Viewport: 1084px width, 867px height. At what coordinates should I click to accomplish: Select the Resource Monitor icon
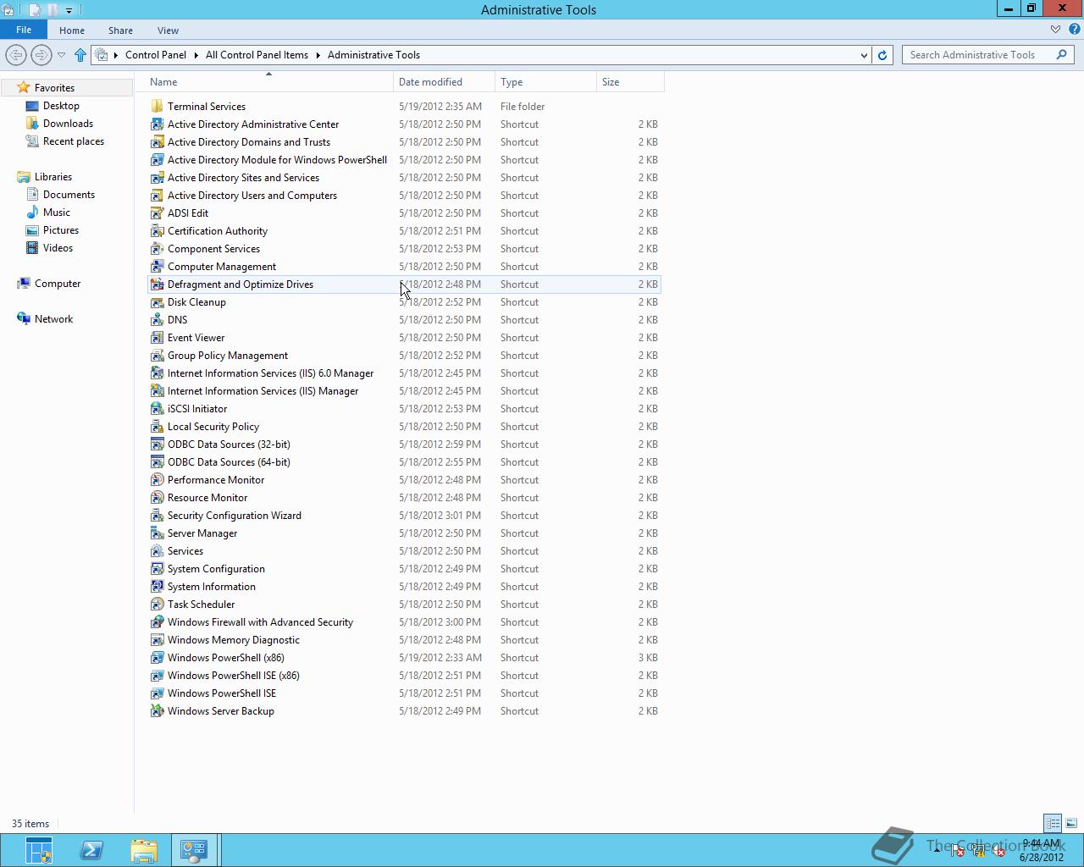click(157, 498)
